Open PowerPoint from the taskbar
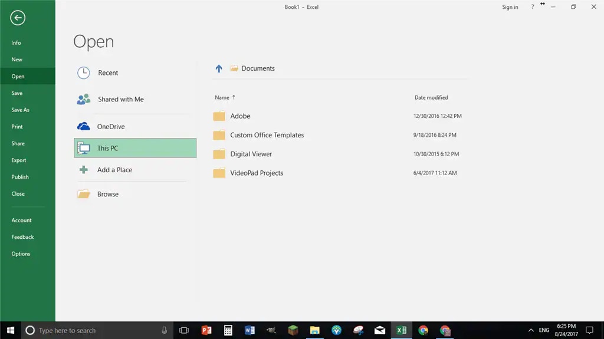 pos(206,330)
